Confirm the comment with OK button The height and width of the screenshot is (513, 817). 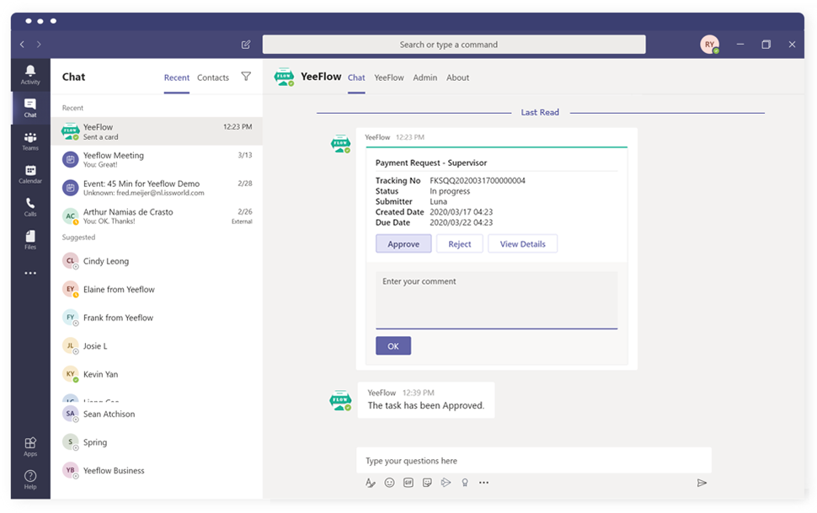point(393,346)
